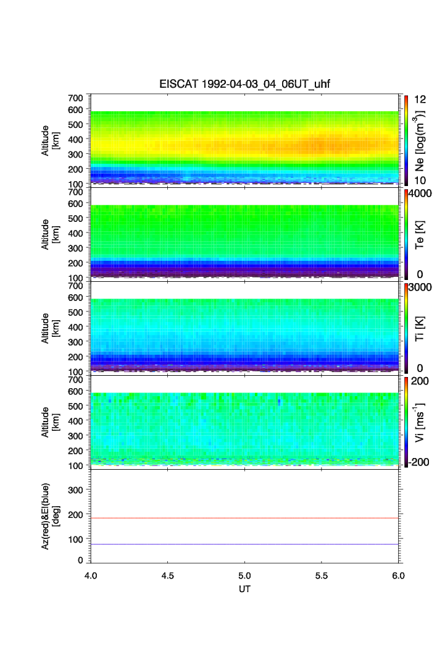
Task: Click the "Te [K]" color bar label
Action: pos(420,235)
